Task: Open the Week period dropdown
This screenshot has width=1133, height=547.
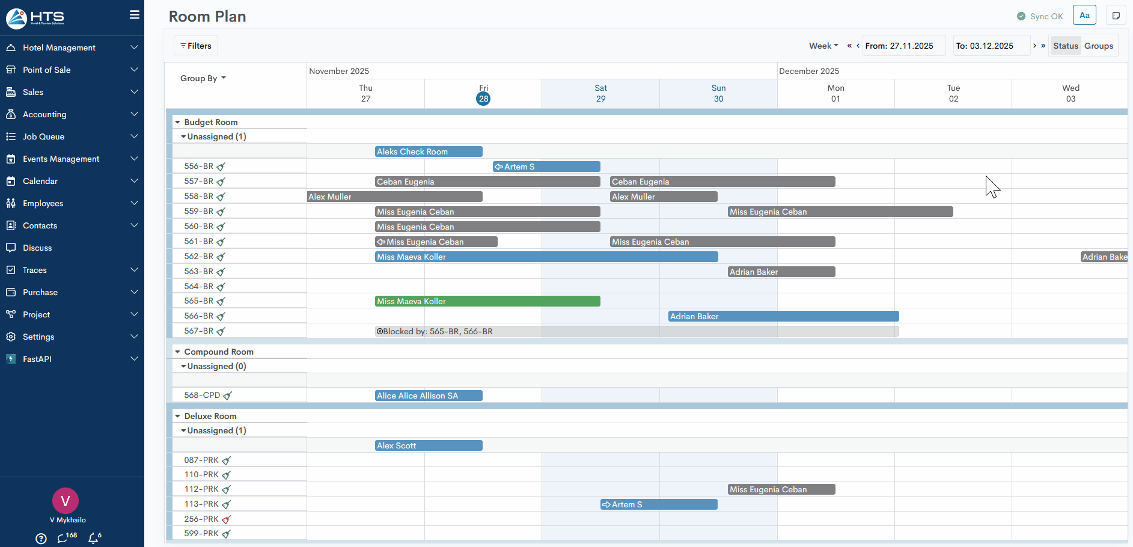Action: [x=823, y=46]
